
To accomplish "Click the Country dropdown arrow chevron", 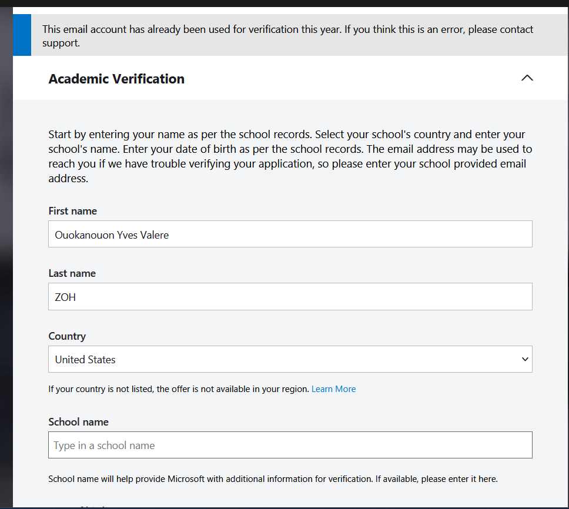I will click(x=525, y=359).
